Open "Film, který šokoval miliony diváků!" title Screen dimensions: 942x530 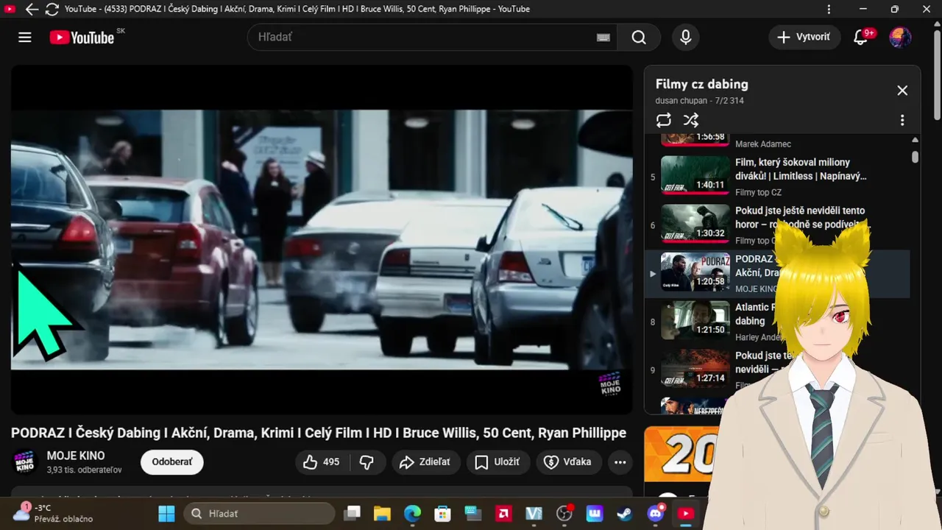click(x=801, y=169)
